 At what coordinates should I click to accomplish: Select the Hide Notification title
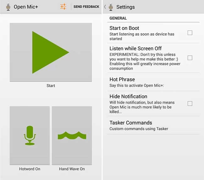pyautogui.click(x=128, y=97)
